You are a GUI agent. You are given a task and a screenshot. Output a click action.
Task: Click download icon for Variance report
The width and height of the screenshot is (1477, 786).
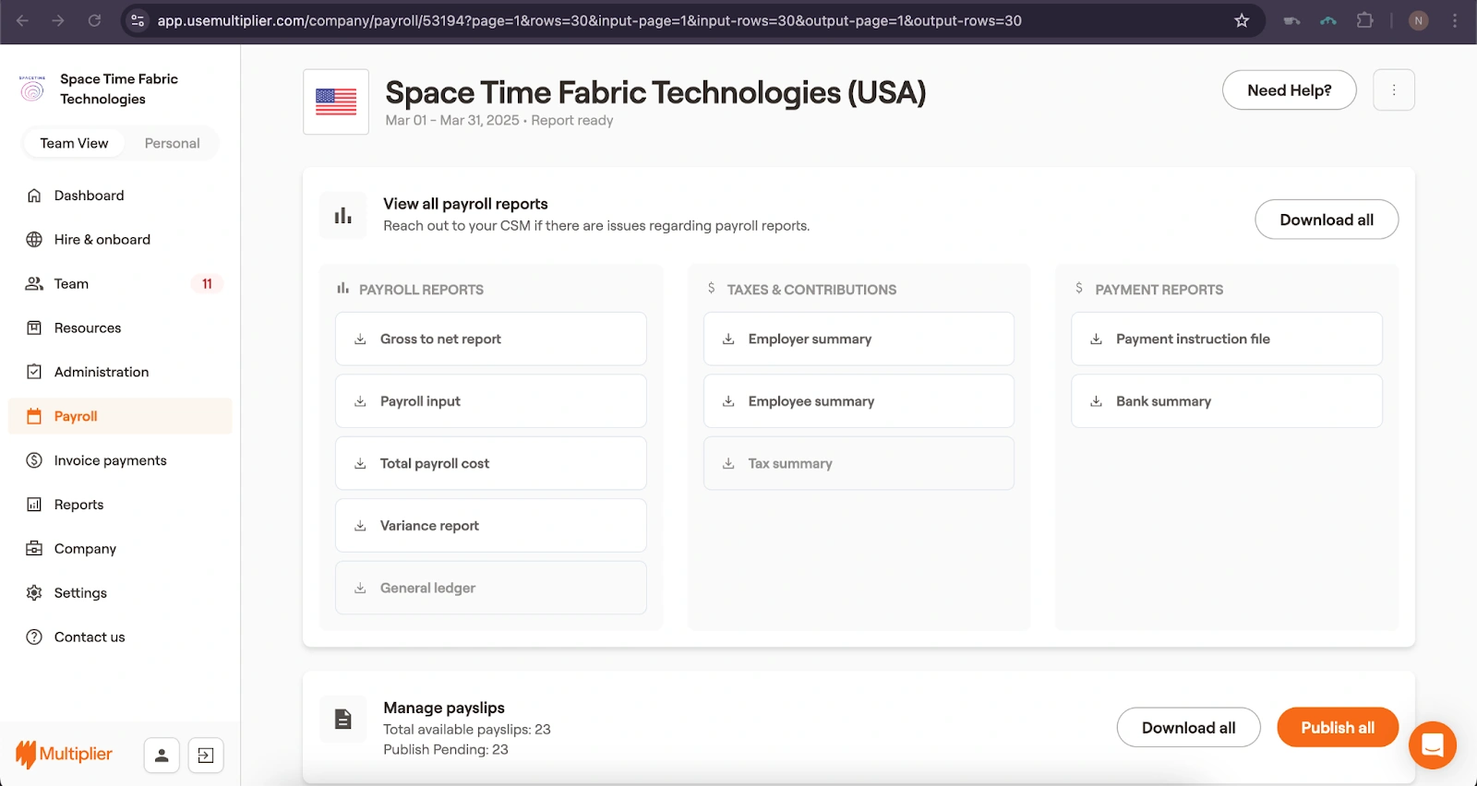click(x=360, y=526)
